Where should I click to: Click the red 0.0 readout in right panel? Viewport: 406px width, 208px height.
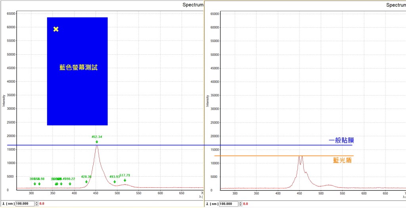pyautogui.click(x=245, y=204)
